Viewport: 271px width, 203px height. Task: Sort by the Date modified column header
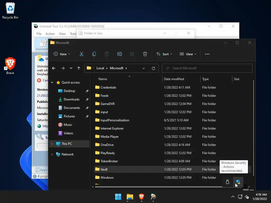pyautogui.click(x=174, y=79)
